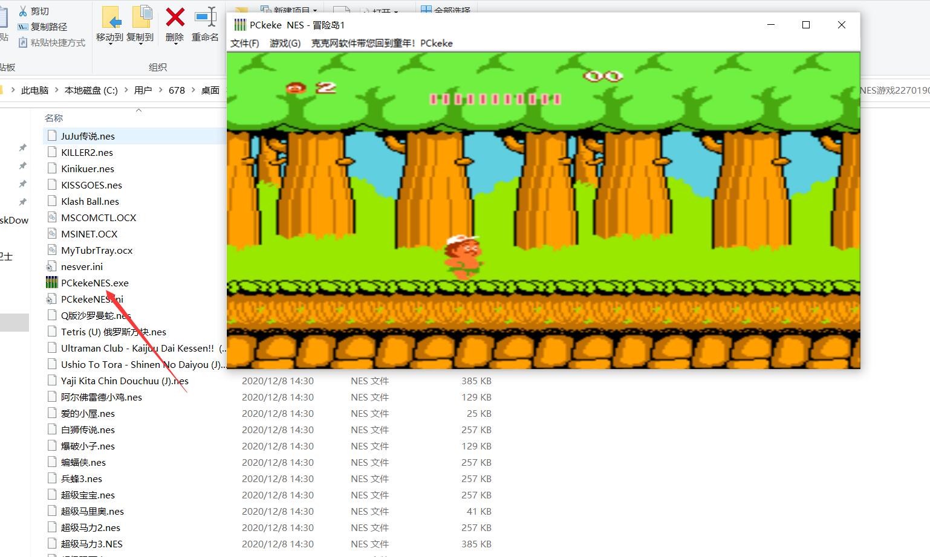Screen dimensions: 930x557
Task: Expand the chevron after 本地磁盘 (C:) breadcrumb
Action: [x=126, y=90]
